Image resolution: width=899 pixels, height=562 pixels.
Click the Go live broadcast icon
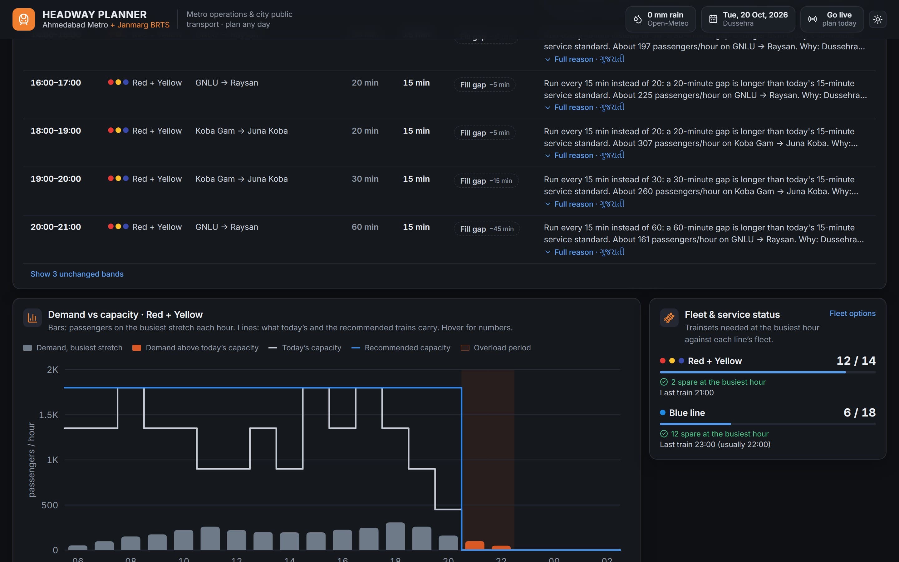pos(813,19)
